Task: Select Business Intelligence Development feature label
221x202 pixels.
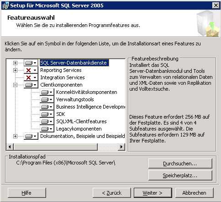Action: coord(90,107)
